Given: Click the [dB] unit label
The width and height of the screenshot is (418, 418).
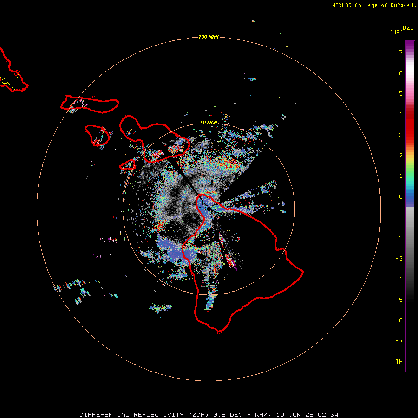Looking at the screenshot, I should click(x=397, y=32).
